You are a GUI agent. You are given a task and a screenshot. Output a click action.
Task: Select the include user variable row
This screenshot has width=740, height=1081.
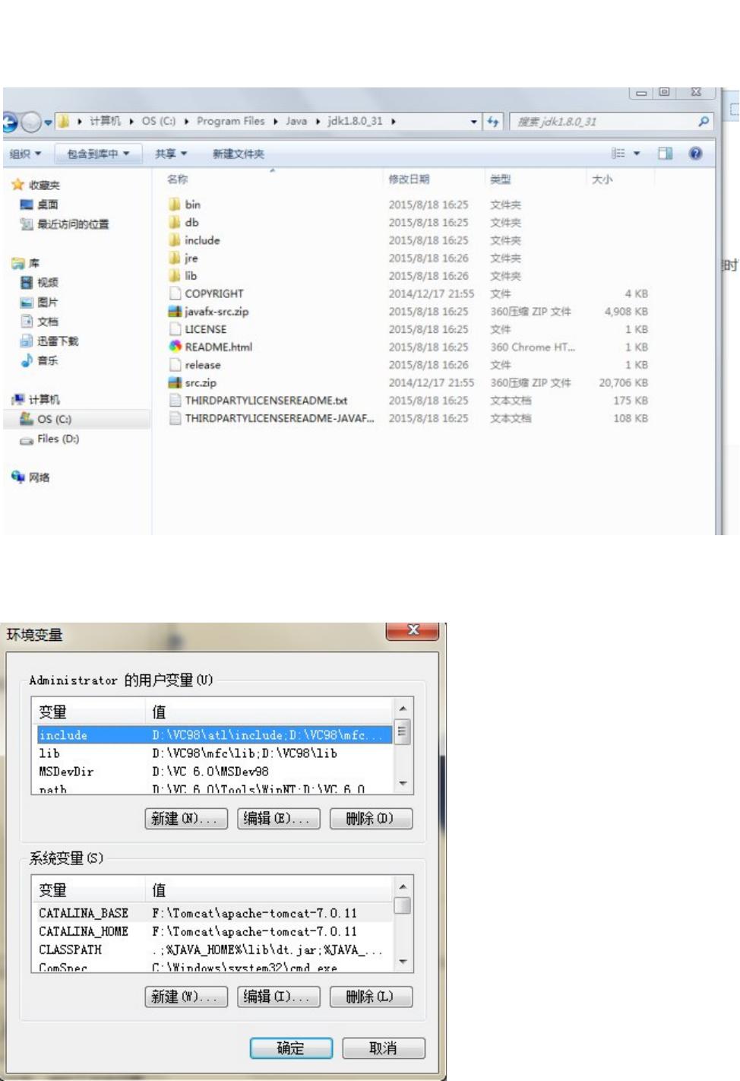tap(214, 735)
